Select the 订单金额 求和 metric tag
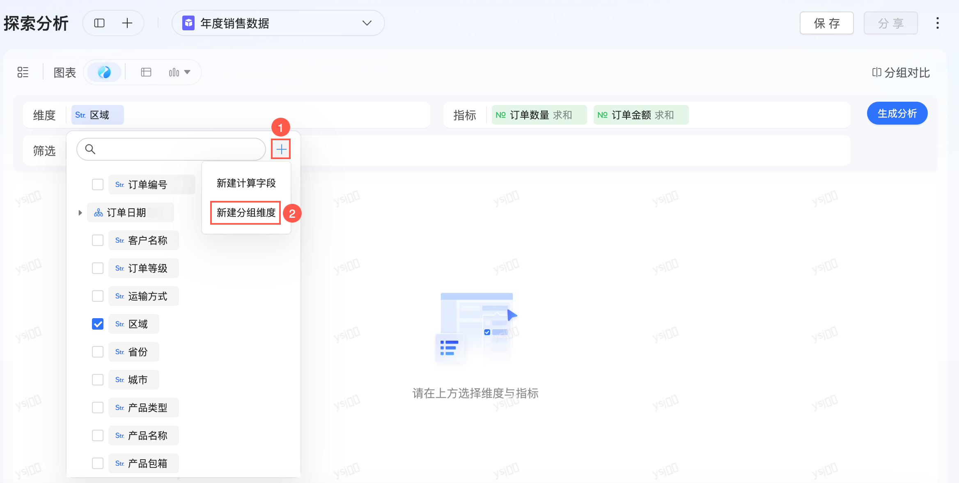Image resolution: width=959 pixels, height=483 pixels. [641, 115]
